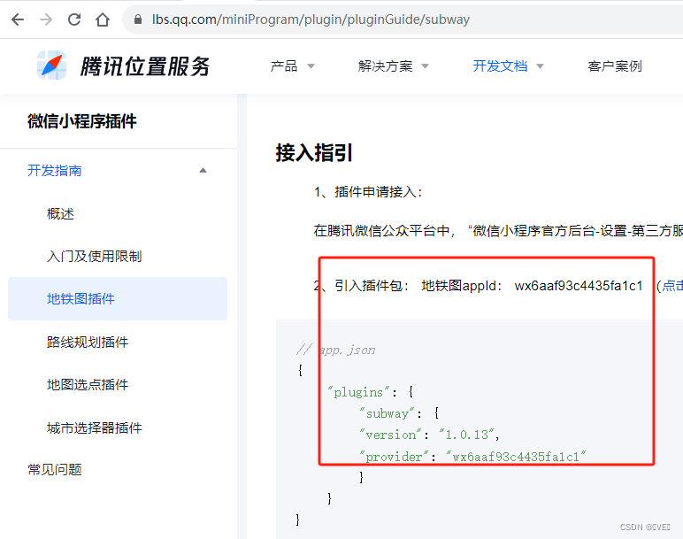This screenshot has width=683, height=539.
Task: Click the 微信小程序插件 sidebar heading
Action: [82, 121]
